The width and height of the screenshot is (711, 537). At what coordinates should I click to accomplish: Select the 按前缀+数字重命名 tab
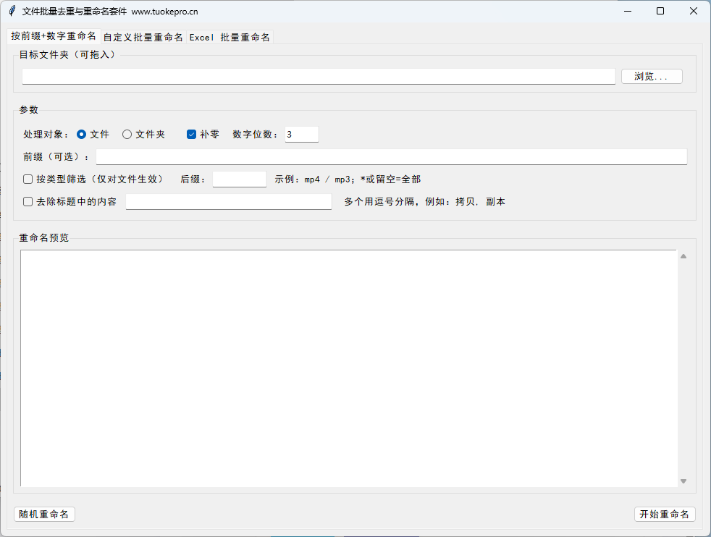[x=52, y=35]
